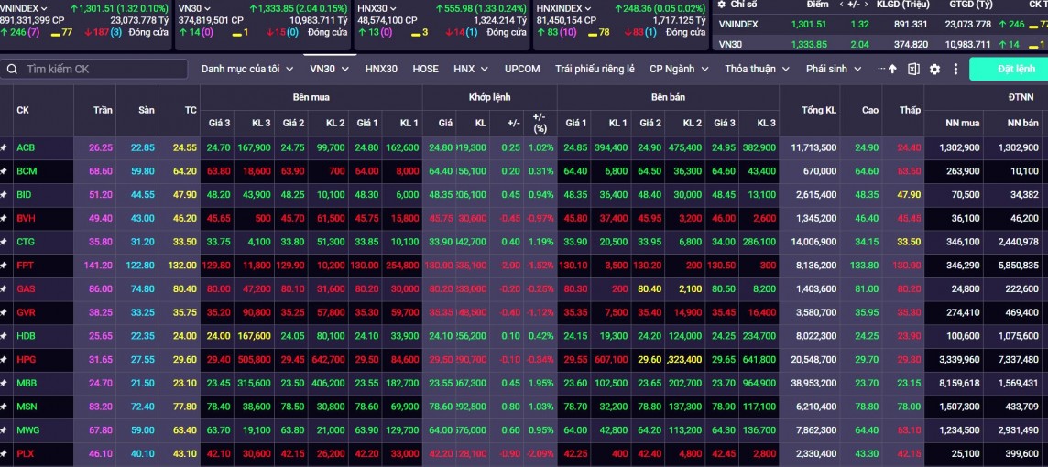Click the Excel export icon
Viewport: 1048px width, 467px height.
coord(913,69)
